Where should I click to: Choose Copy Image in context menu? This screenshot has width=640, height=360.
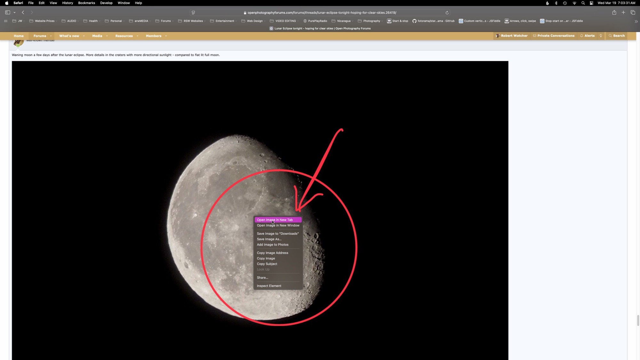point(278,258)
